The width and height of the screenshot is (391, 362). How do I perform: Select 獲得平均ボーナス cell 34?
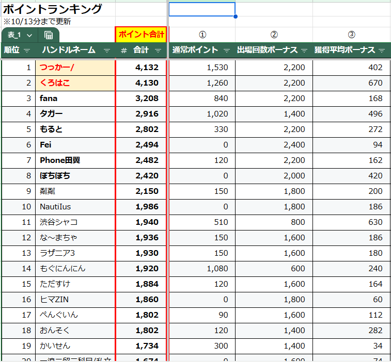pos(352,346)
